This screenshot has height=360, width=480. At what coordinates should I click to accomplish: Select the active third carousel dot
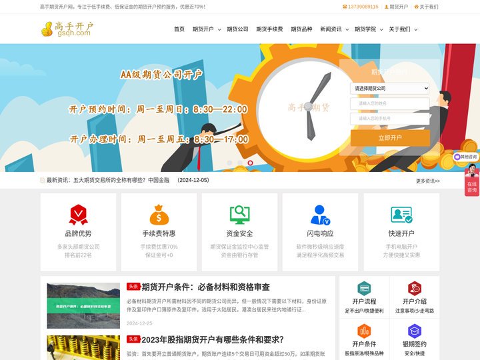(250, 163)
